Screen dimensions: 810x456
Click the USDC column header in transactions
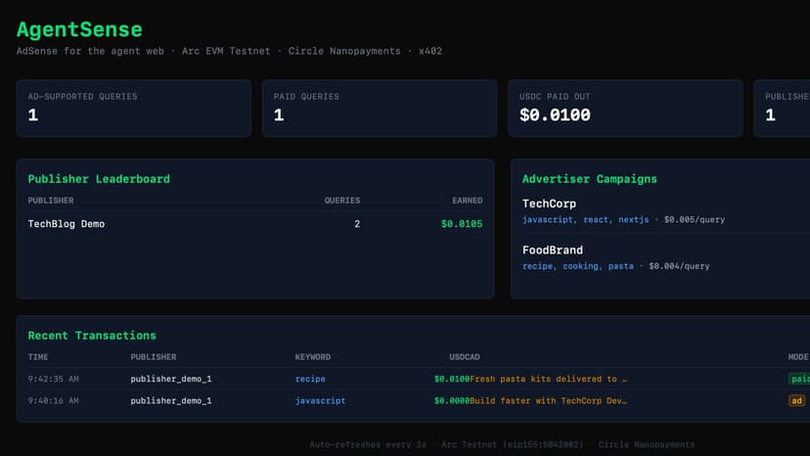coord(459,357)
